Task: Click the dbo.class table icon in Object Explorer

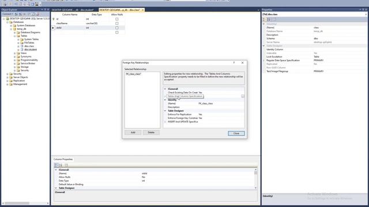Action: click(22, 46)
